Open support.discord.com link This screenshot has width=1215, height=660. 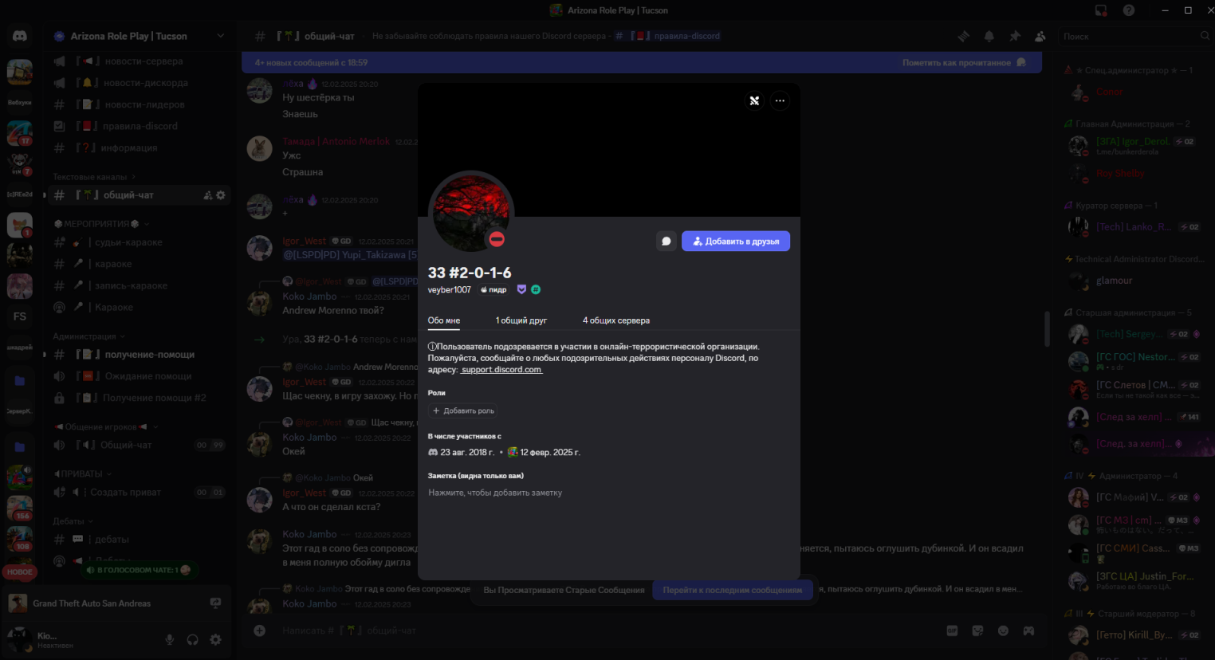coord(501,370)
